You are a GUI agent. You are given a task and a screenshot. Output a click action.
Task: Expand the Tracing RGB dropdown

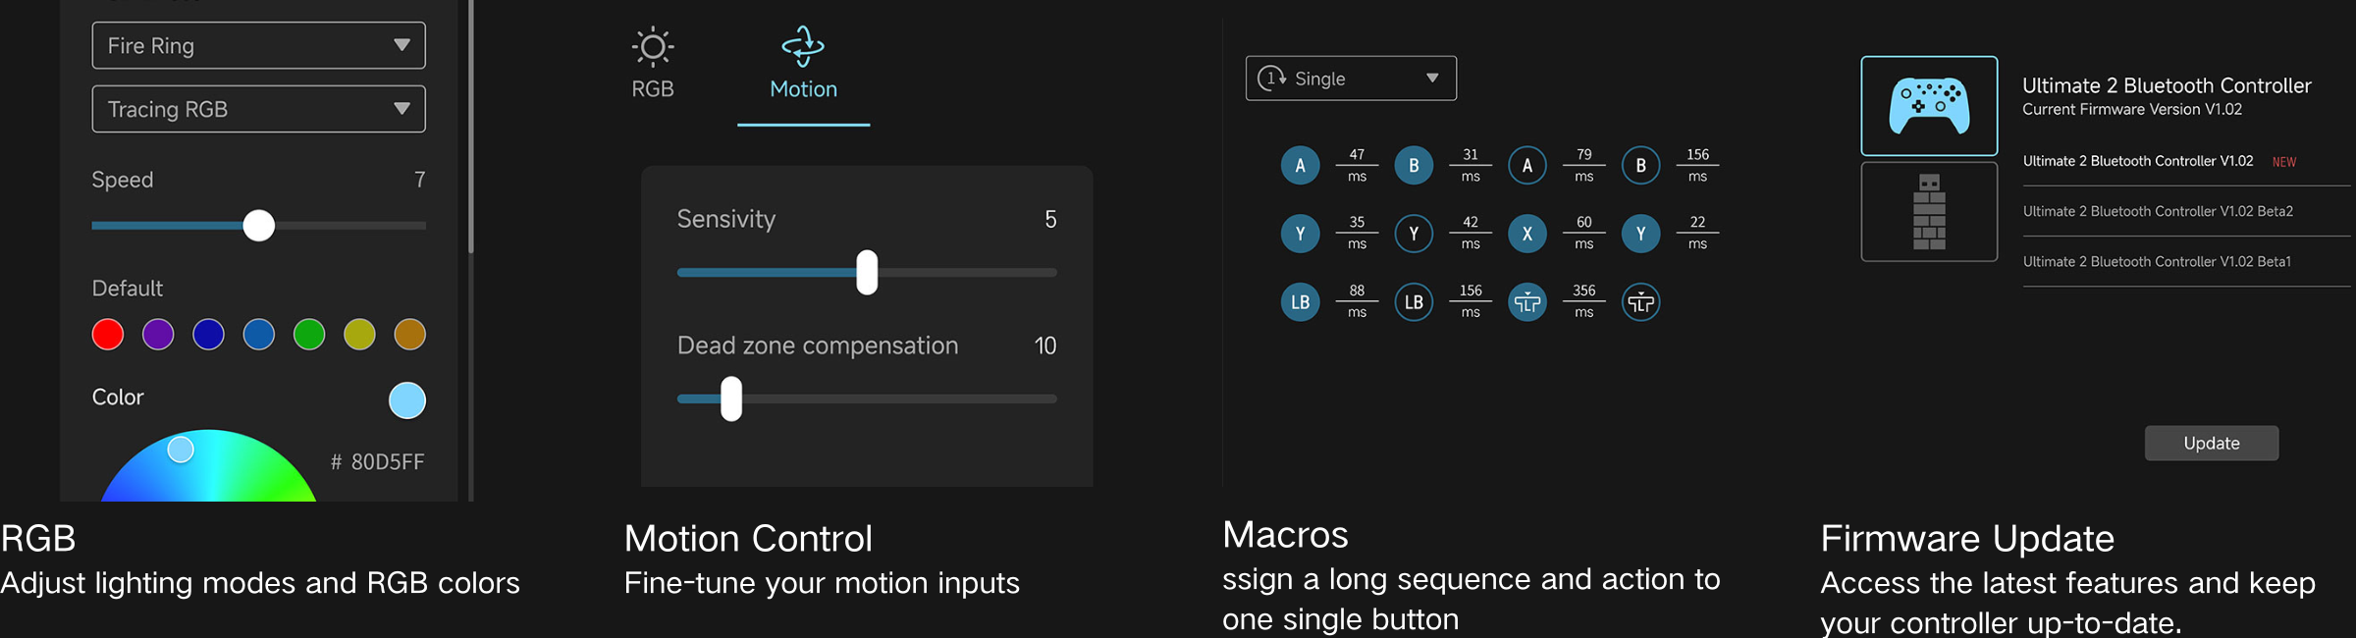point(258,109)
